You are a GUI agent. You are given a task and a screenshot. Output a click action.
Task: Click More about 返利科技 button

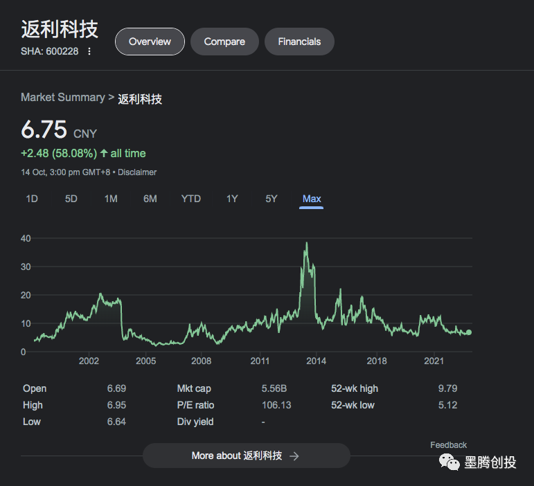click(246, 456)
